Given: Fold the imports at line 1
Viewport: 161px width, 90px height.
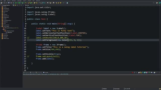Looking at the screenshot, I should click(26, 7).
